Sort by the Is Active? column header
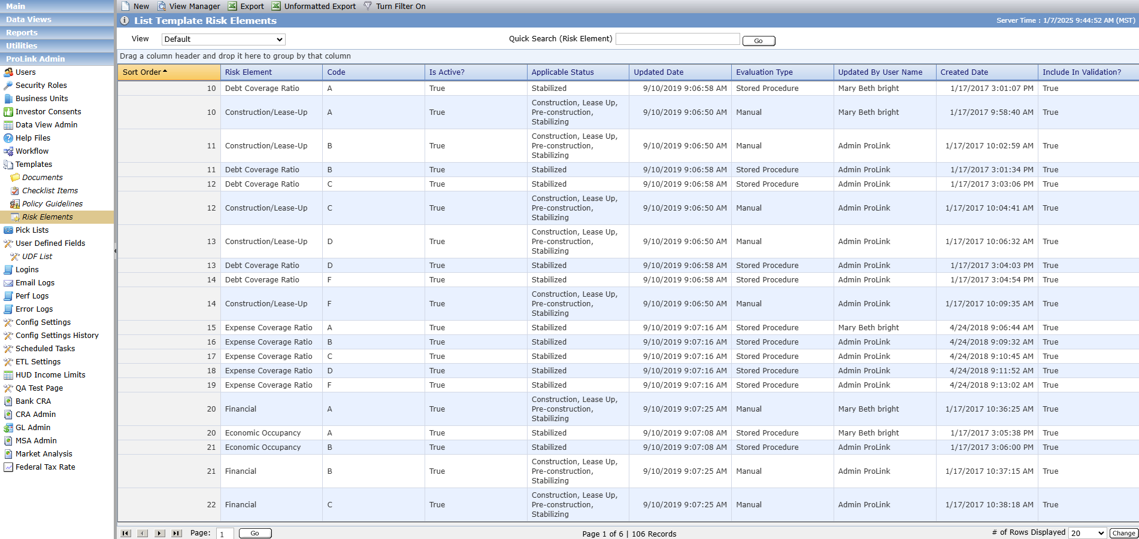Viewport: 1139px width, 539px height. click(476, 72)
